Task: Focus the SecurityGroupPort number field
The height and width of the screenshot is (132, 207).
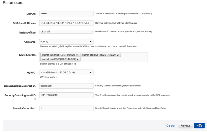Action: (x=66, y=108)
